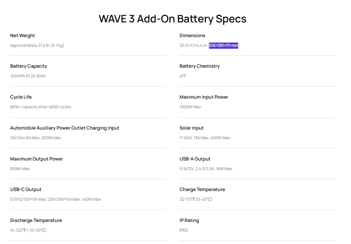
Task: Click the highlighted 516×281×111 mm text
Action: 223,46
